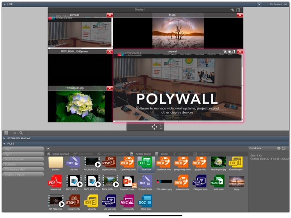
Task: Select the Manual.pdf file icon
Action: pos(55,181)
